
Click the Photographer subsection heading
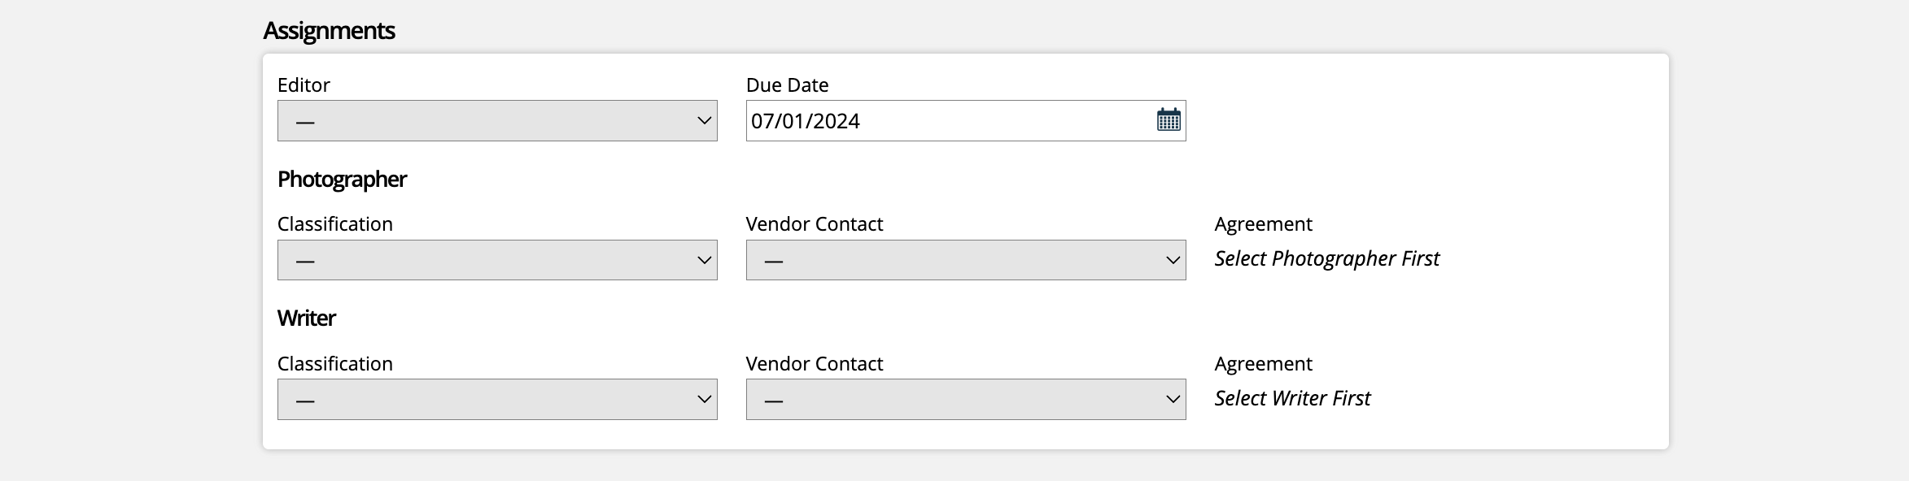click(342, 179)
